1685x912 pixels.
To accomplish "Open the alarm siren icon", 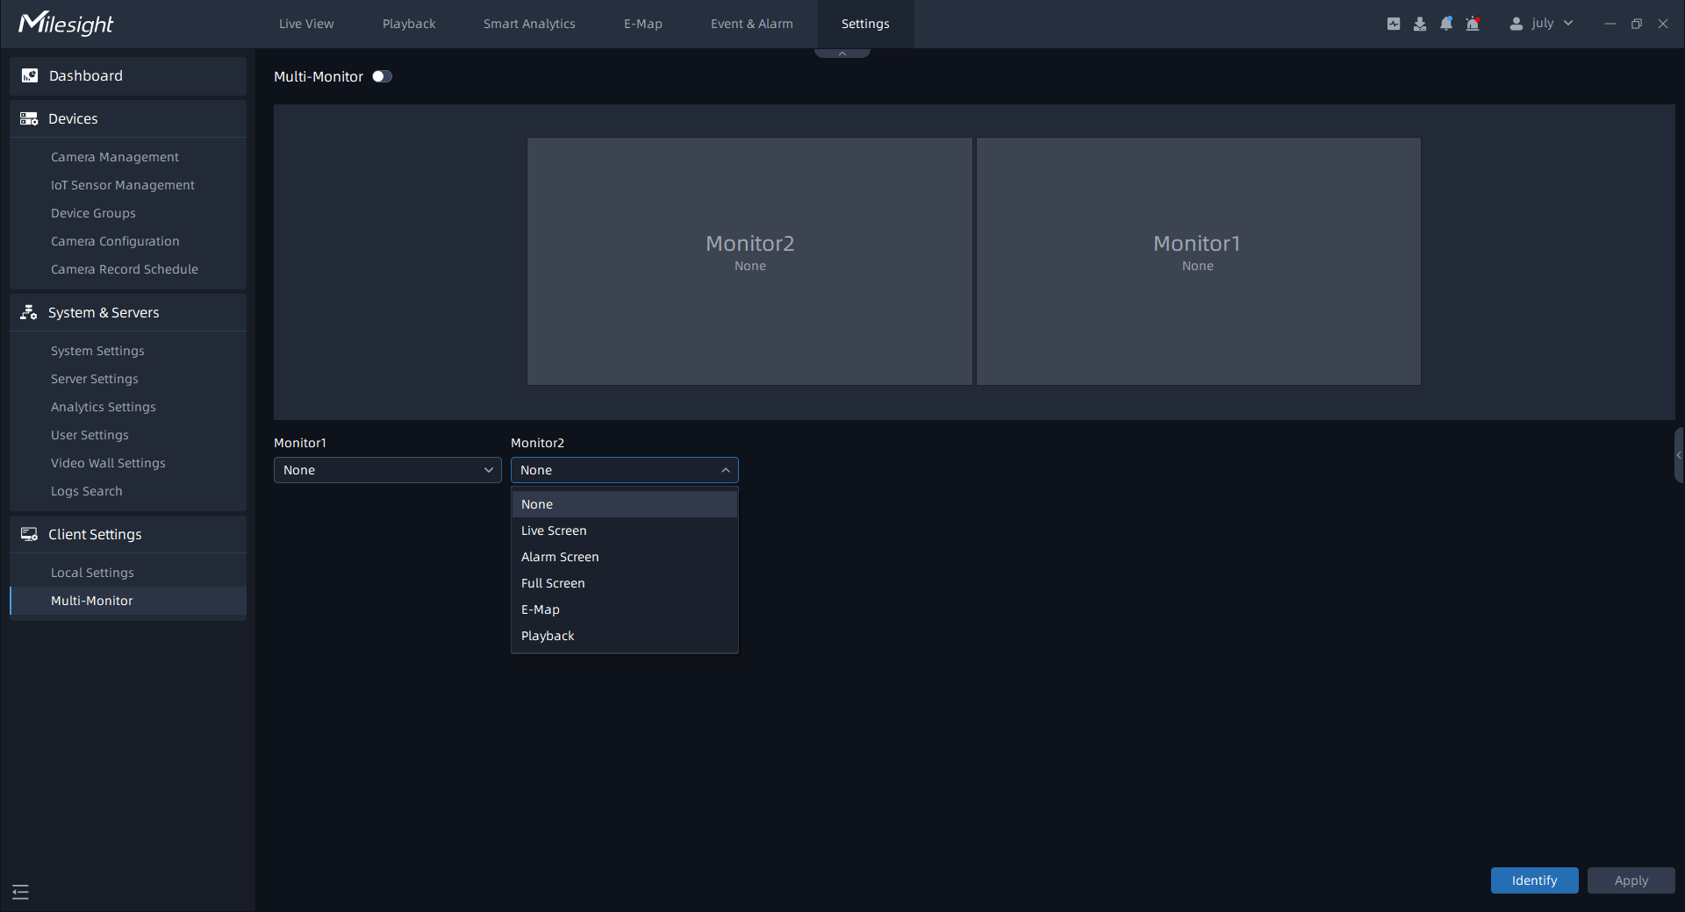I will (1472, 24).
